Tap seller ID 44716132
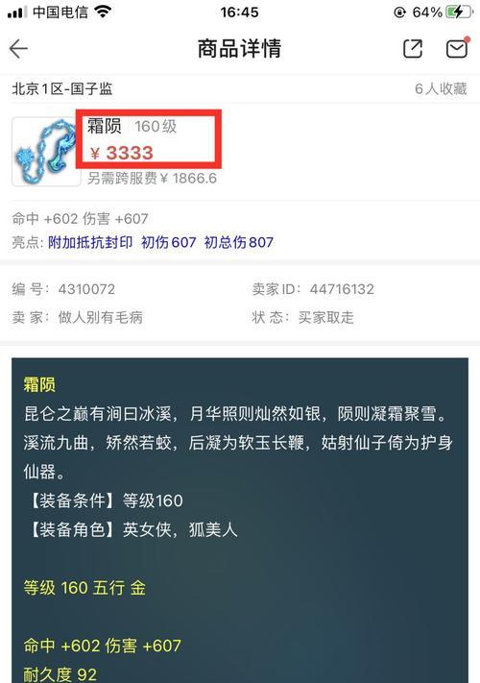 pos(342,289)
